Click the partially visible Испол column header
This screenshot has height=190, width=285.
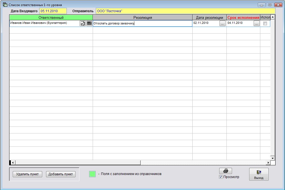pos(265,17)
